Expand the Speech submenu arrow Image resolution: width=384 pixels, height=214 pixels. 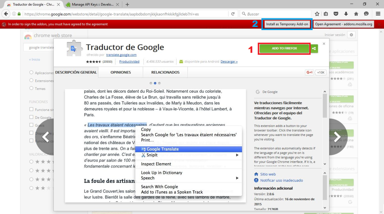coord(237,178)
